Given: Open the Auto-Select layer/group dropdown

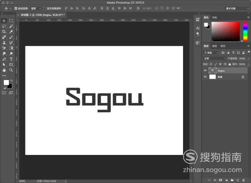Looking at the screenshot, I should [36, 8].
